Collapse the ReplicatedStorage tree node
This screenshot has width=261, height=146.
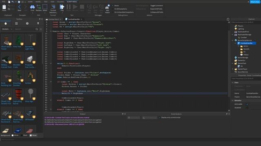click(232, 34)
